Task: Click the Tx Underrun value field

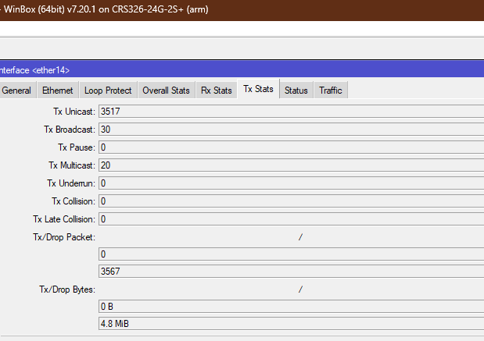Action: [x=291, y=183]
